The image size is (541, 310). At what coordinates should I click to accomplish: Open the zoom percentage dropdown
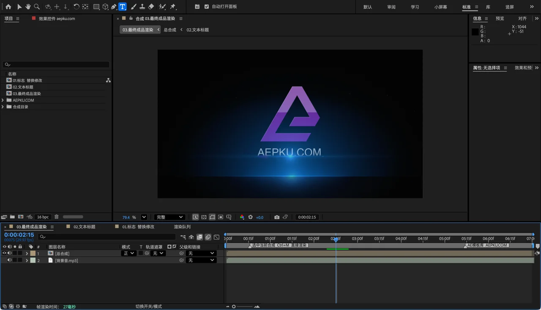[x=144, y=217]
